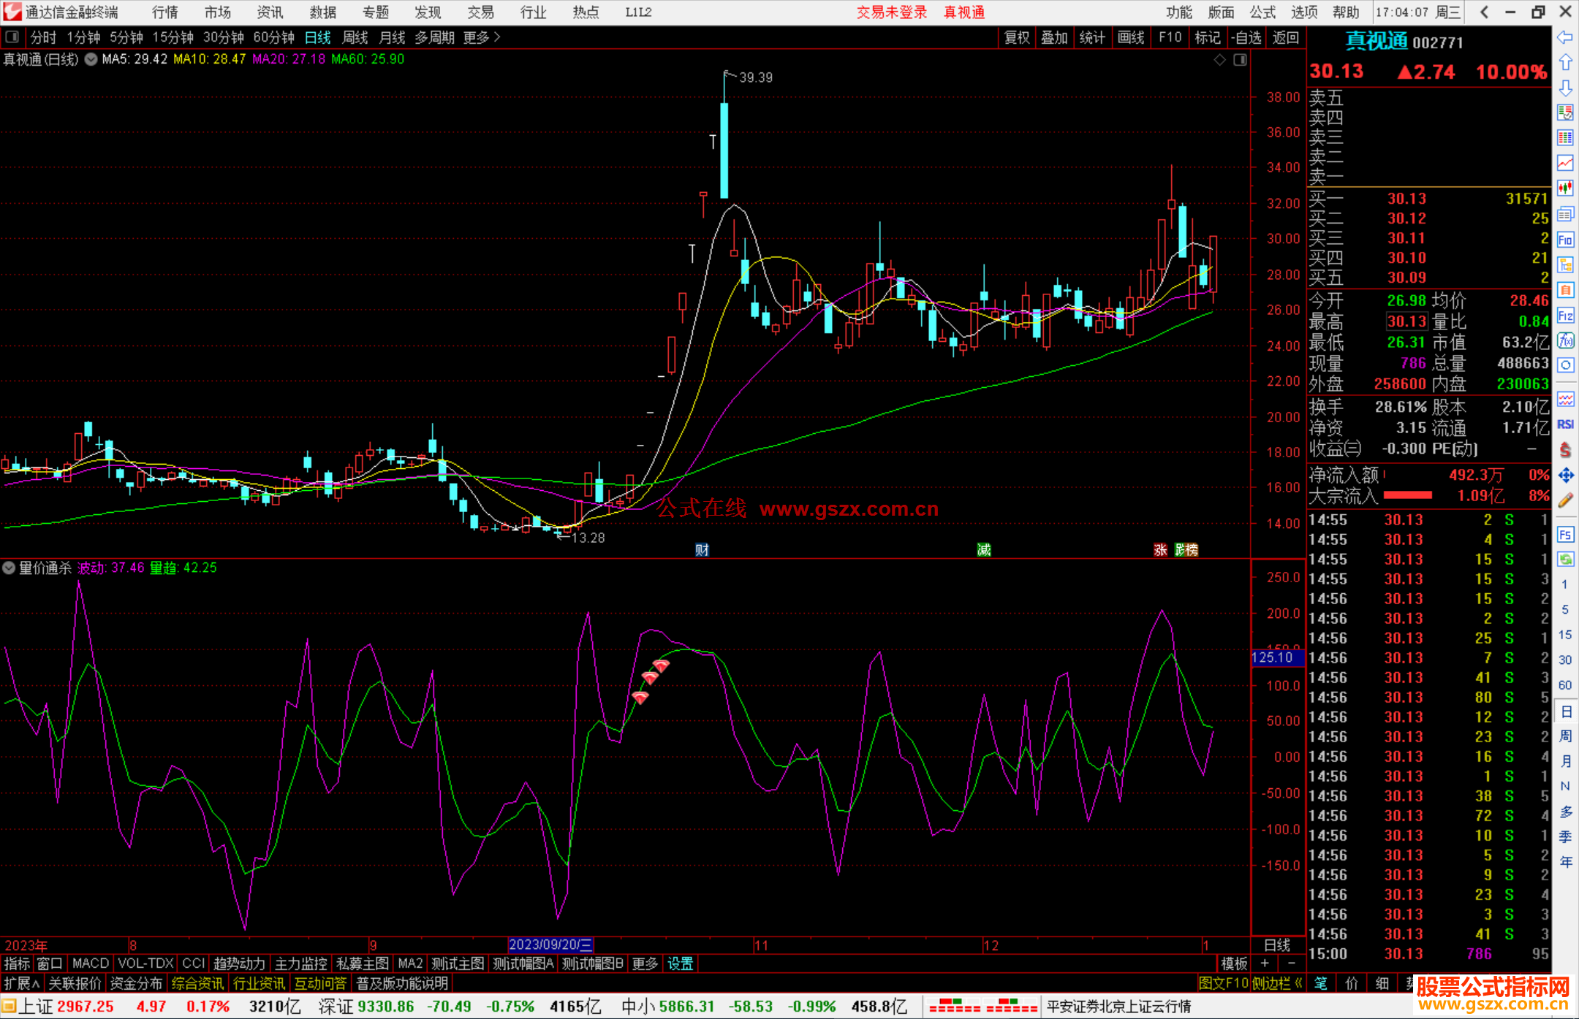Open the orange document sidebar icon
Image resolution: width=1579 pixels, height=1019 pixels.
pyautogui.click(x=1565, y=290)
